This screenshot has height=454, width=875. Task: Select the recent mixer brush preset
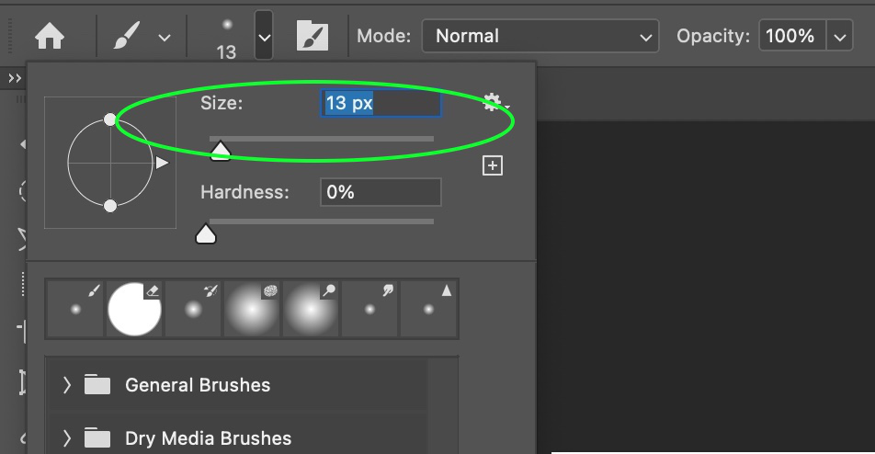(x=193, y=309)
